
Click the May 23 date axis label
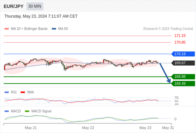[145, 128]
